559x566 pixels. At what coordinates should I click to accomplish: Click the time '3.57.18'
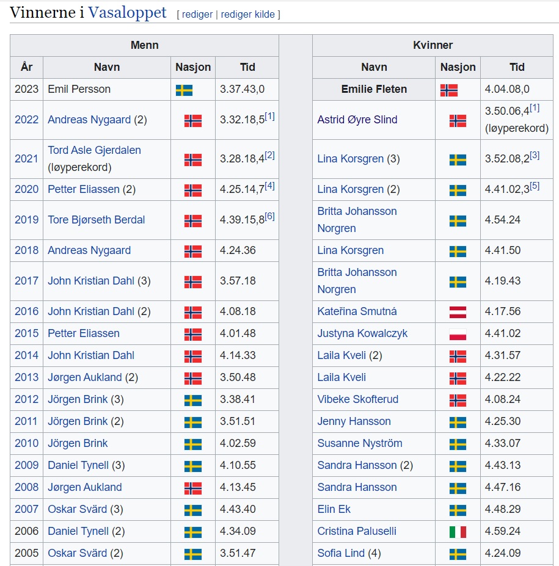[x=238, y=281]
